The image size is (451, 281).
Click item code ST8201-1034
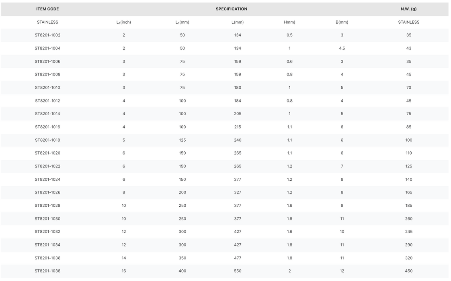[x=47, y=245]
